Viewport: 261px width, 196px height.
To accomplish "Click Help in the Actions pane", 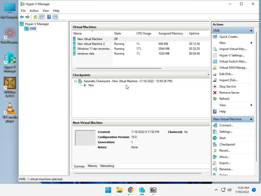I will pos(222,112).
